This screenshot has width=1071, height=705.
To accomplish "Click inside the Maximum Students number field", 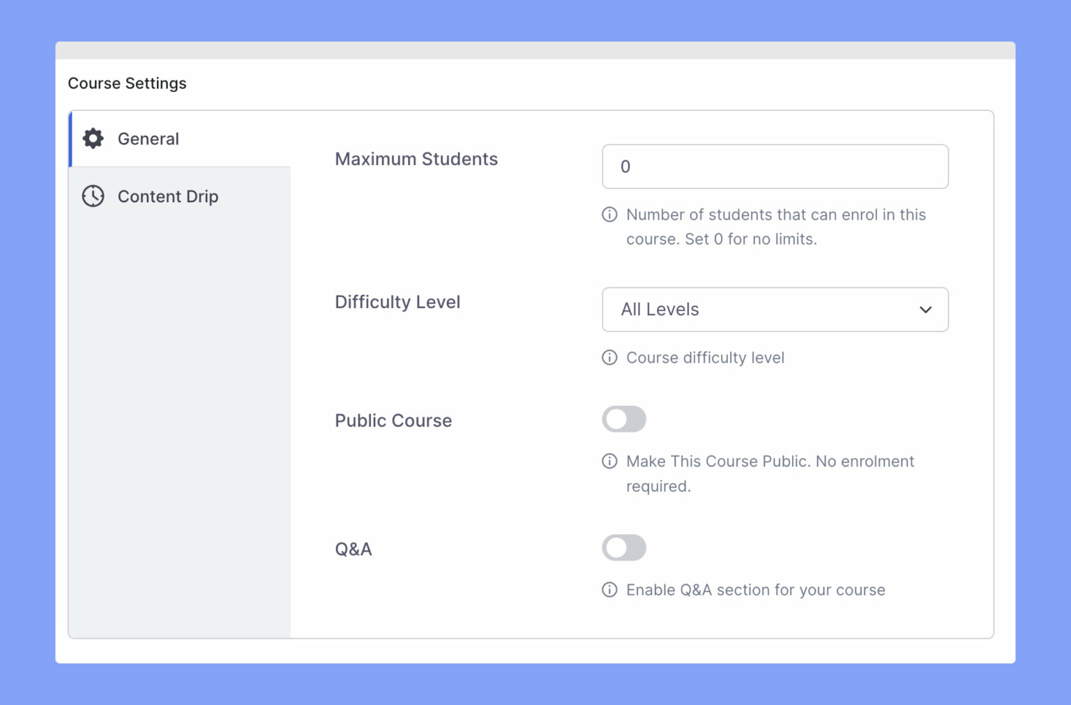I will click(x=775, y=167).
